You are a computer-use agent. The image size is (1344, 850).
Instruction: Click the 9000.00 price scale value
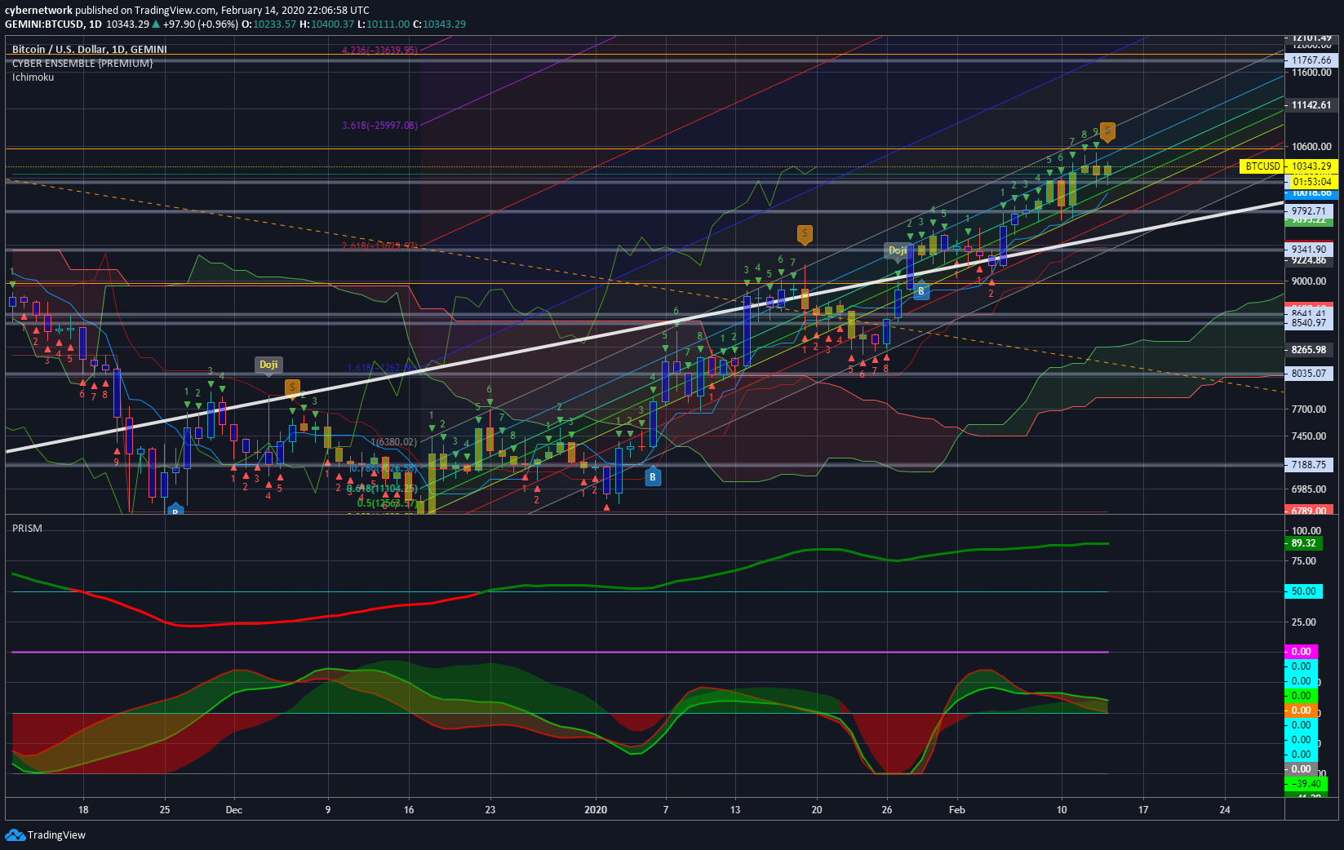pyautogui.click(x=1309, y=281)
